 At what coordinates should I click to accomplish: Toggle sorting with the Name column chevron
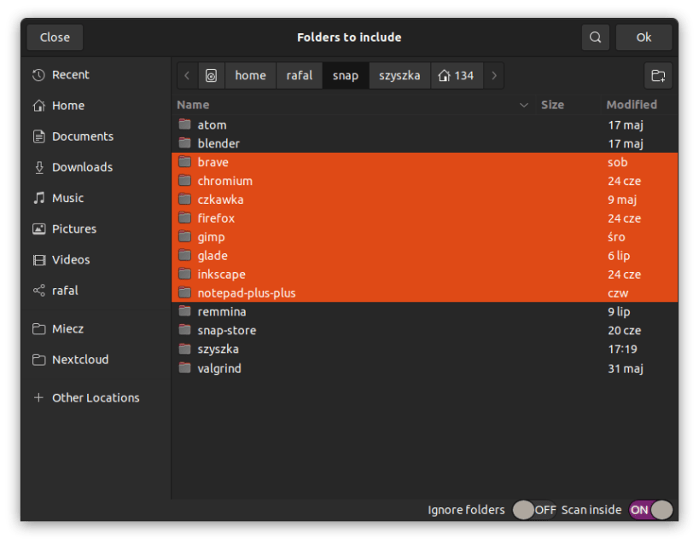coord(524,105)
